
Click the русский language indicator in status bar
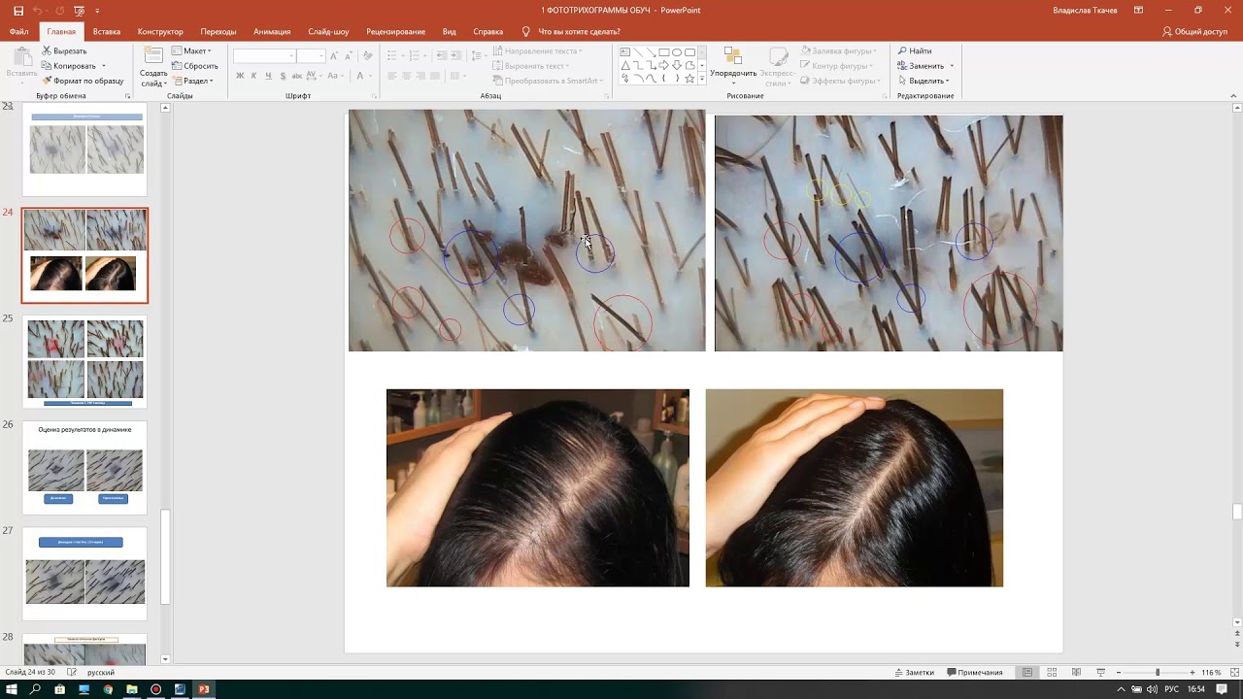(x=101, y=672)
